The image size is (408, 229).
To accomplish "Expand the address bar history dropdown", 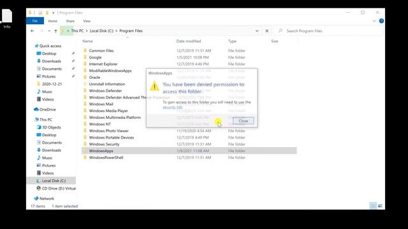I will click(257, 31).
